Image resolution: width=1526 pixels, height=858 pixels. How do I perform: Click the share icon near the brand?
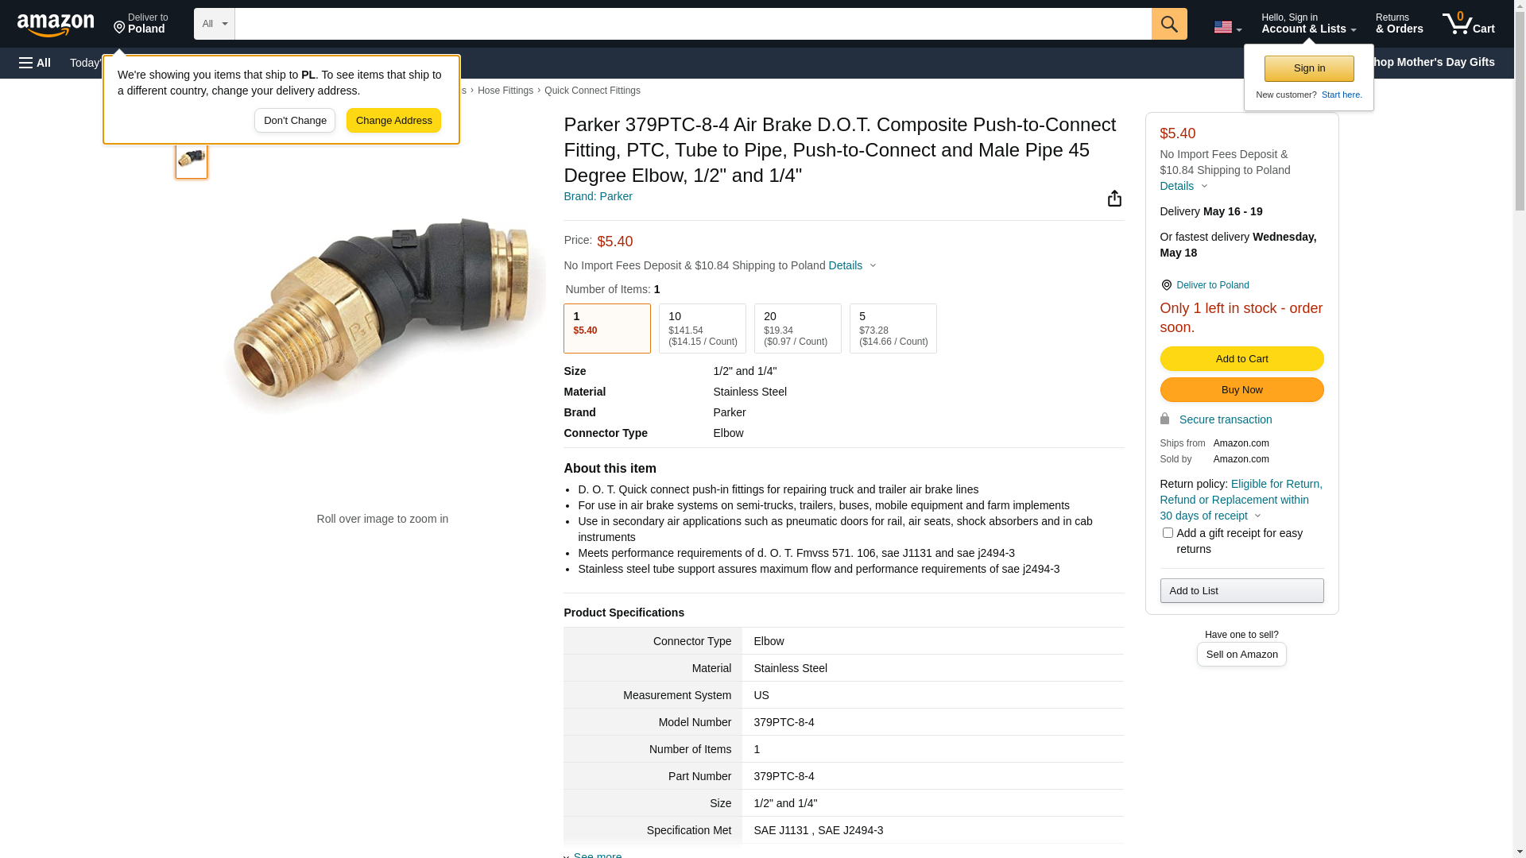tap(1114, 199)
